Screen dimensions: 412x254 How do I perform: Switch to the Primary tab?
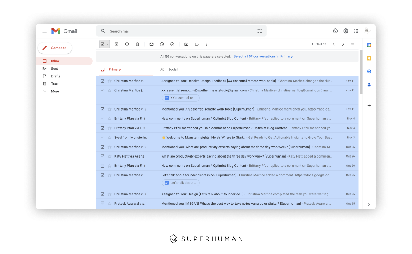126,69
